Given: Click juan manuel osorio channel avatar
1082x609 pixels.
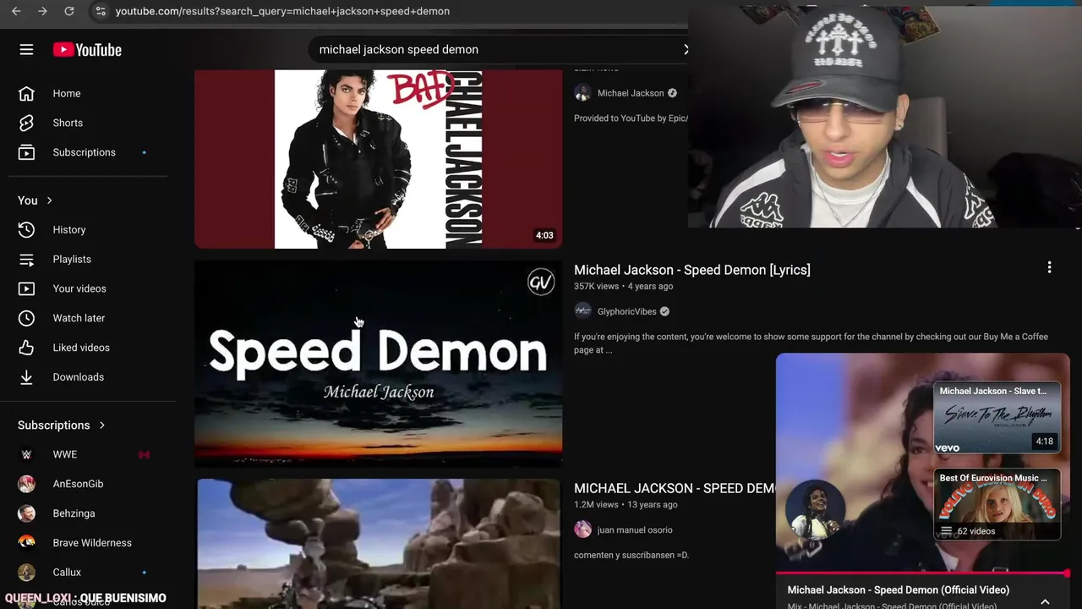Looking at the screenshot, I should 582,529.
